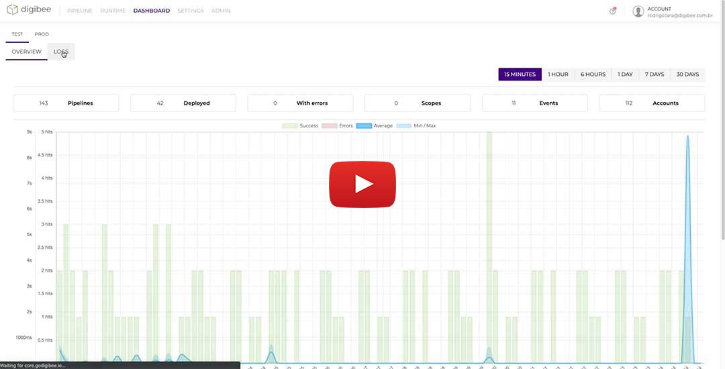Click the 42 Deployed card

(x=183, y=103)
